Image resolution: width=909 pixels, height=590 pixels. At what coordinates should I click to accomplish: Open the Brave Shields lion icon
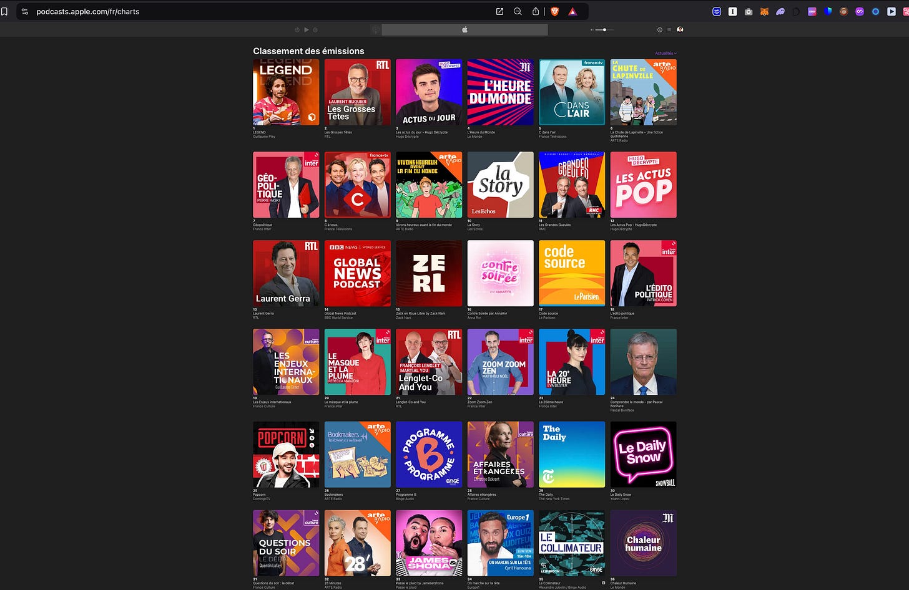tap(554, 11)
